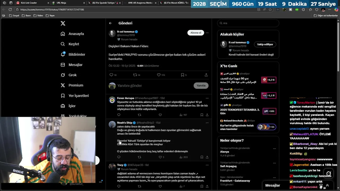Bookmark Fener Avrupa's reply
The height and width of the screenshot is (191, 340).
tap(202, 115)
